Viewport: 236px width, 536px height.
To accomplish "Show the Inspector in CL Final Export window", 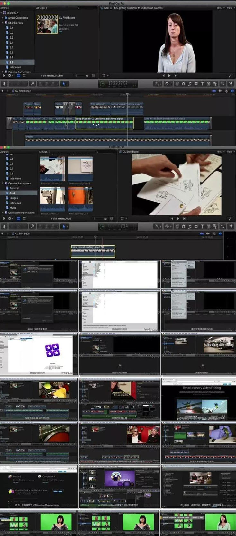I will coord(223,84).
